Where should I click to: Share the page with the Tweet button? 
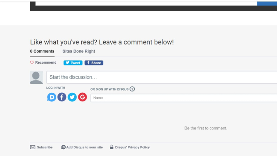73,63
